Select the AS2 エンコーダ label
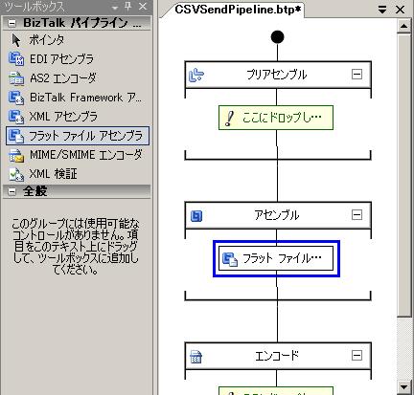 pos(63,78)
